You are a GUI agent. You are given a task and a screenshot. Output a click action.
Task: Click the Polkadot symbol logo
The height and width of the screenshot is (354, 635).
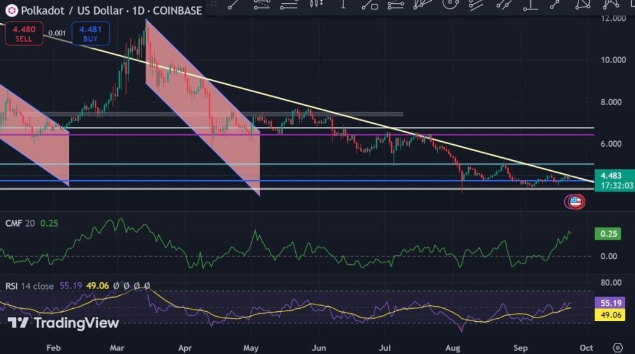click(x=11, y=11)
